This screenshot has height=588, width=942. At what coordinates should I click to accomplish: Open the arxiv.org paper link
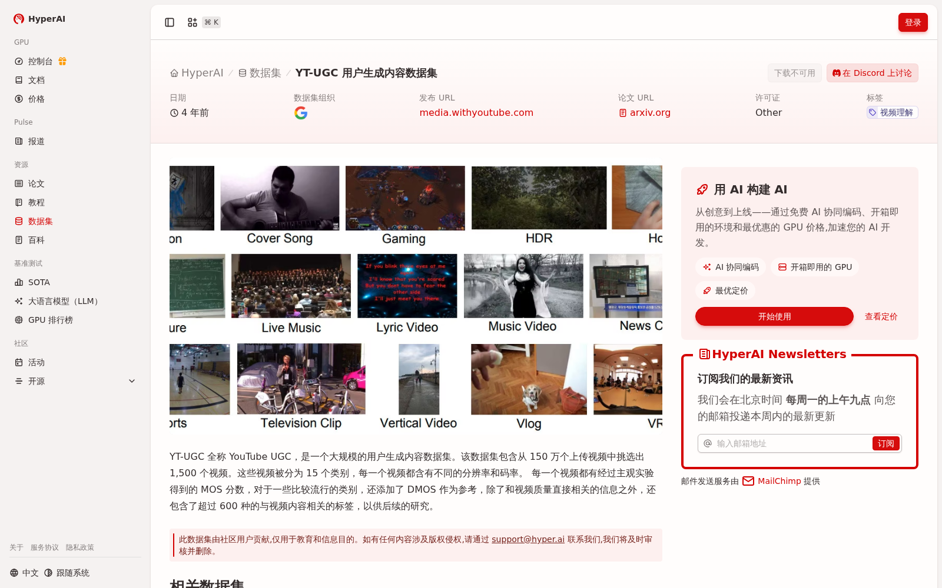pos(645,112)
